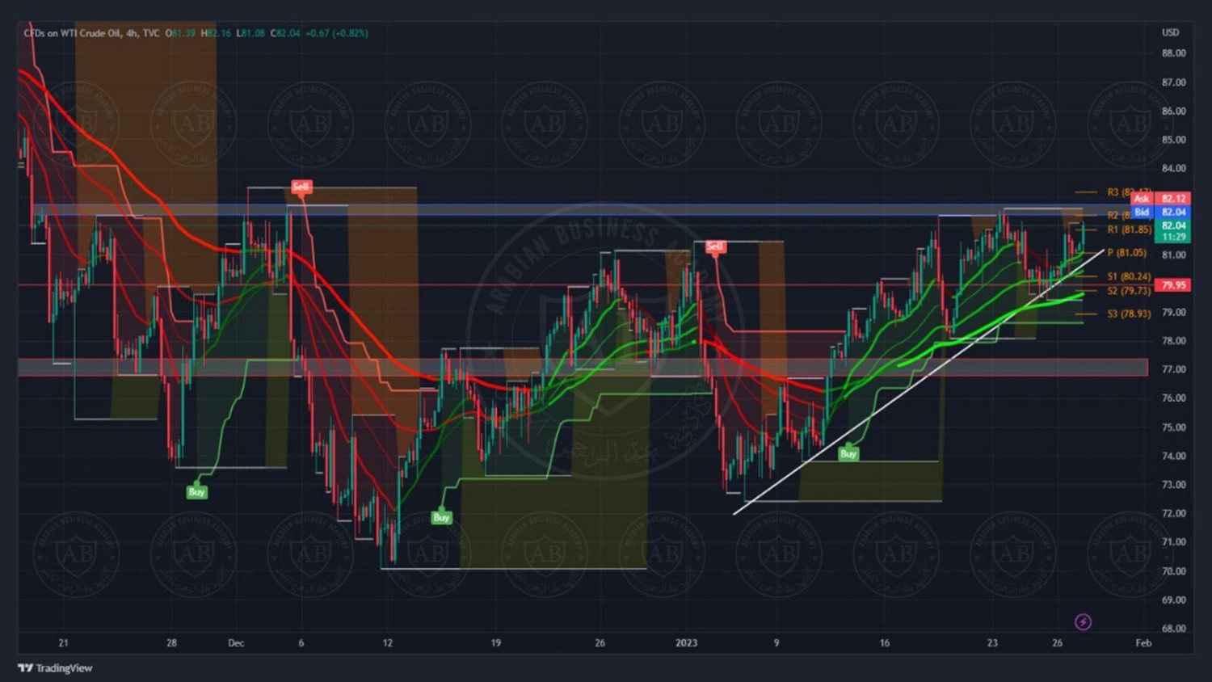Screen dimensions: 1212x682
Task: Select the R1 (81.85) pivot label
Action: (1129, 229)
